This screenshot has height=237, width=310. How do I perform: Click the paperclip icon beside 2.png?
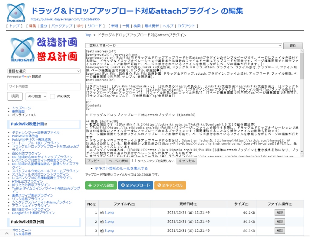click(x=101, y=222)
